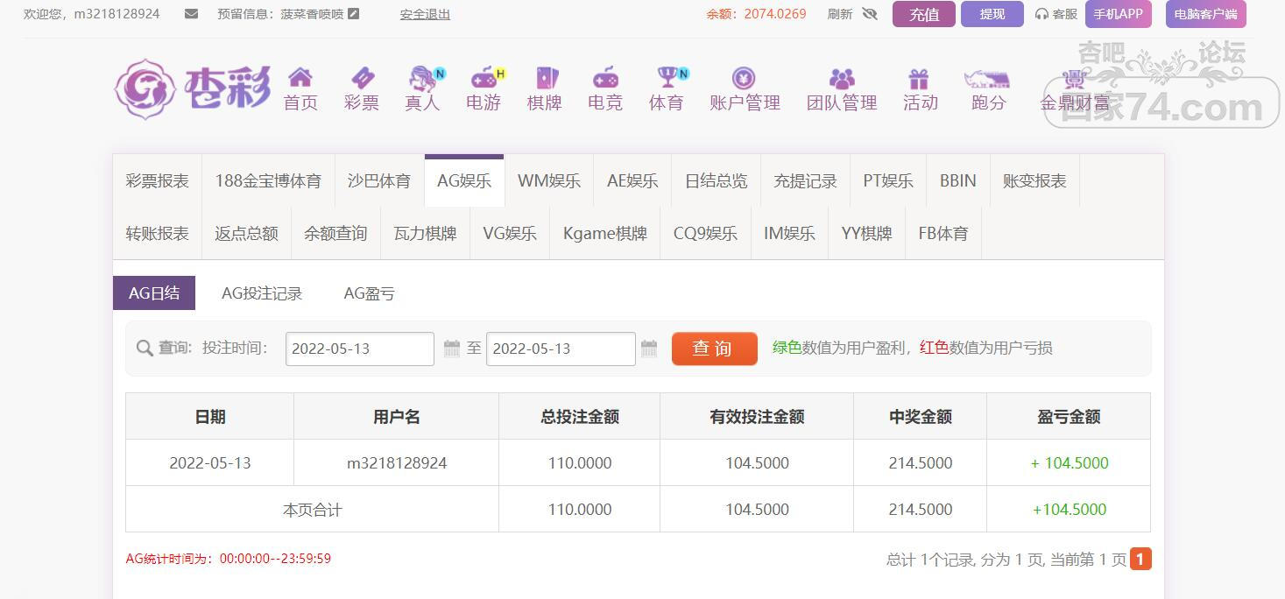Viewport: 1285px width, 599px height.
Task: Click the 体育 trophy icon
Action: point(667,78)
